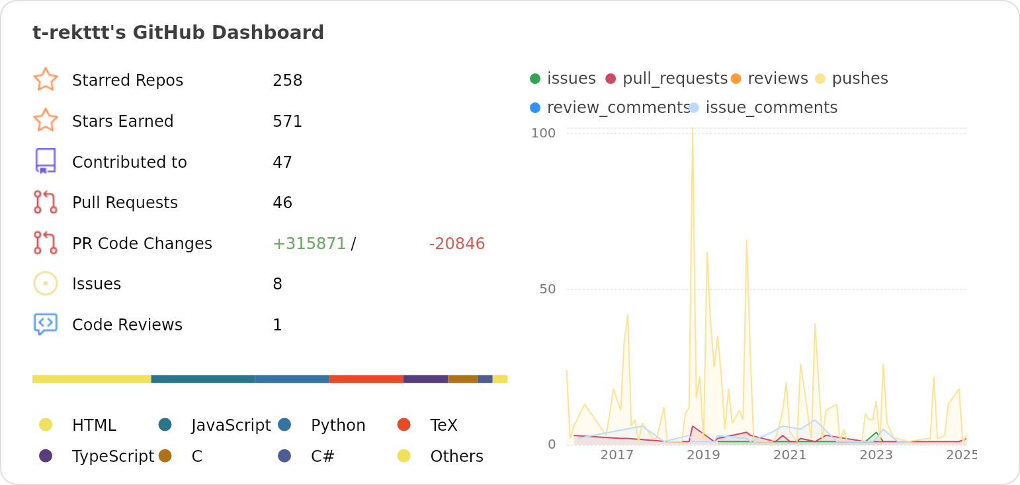Click the brown C segment of language bar

pyautogui.click(x=463, y=379)
